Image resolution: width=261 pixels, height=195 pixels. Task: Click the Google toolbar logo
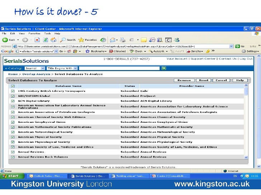pyautogui.click(x=7, y=51)
